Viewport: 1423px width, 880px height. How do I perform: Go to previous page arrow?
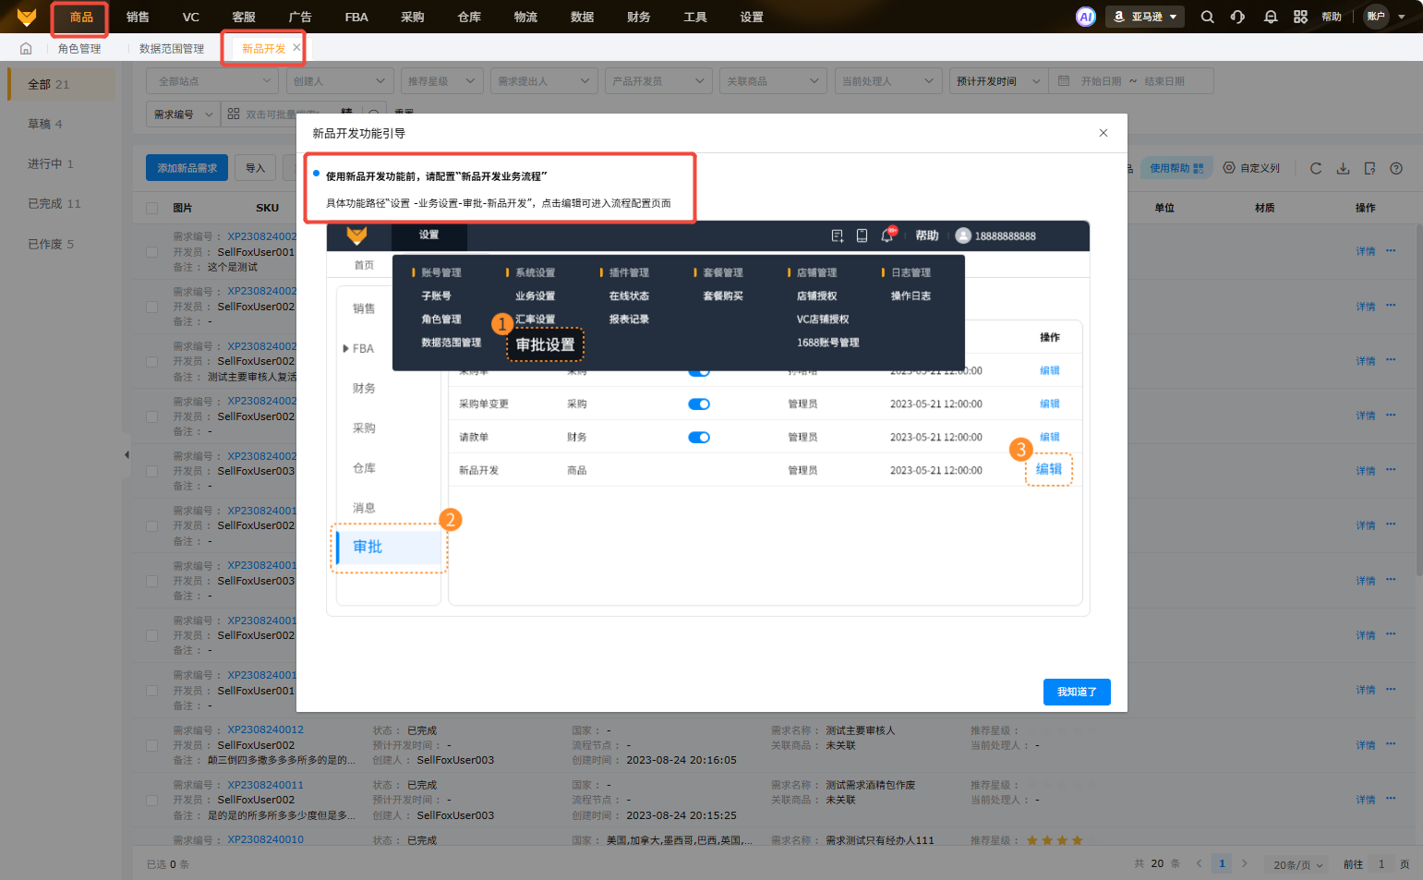[x=1200, y=863]
